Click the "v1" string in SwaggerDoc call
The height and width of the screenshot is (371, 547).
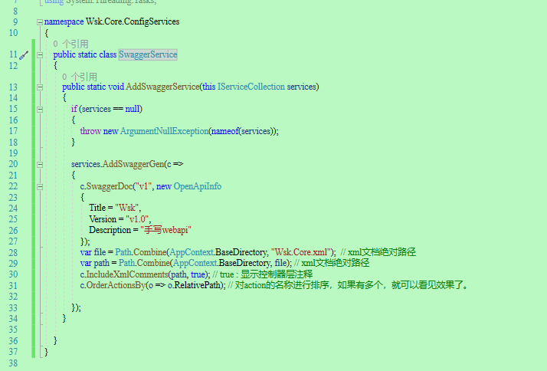tap(144, 186)
